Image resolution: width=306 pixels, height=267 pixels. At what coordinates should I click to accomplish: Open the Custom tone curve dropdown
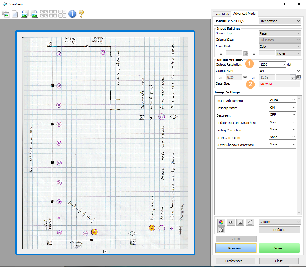[x=280, y=222]
